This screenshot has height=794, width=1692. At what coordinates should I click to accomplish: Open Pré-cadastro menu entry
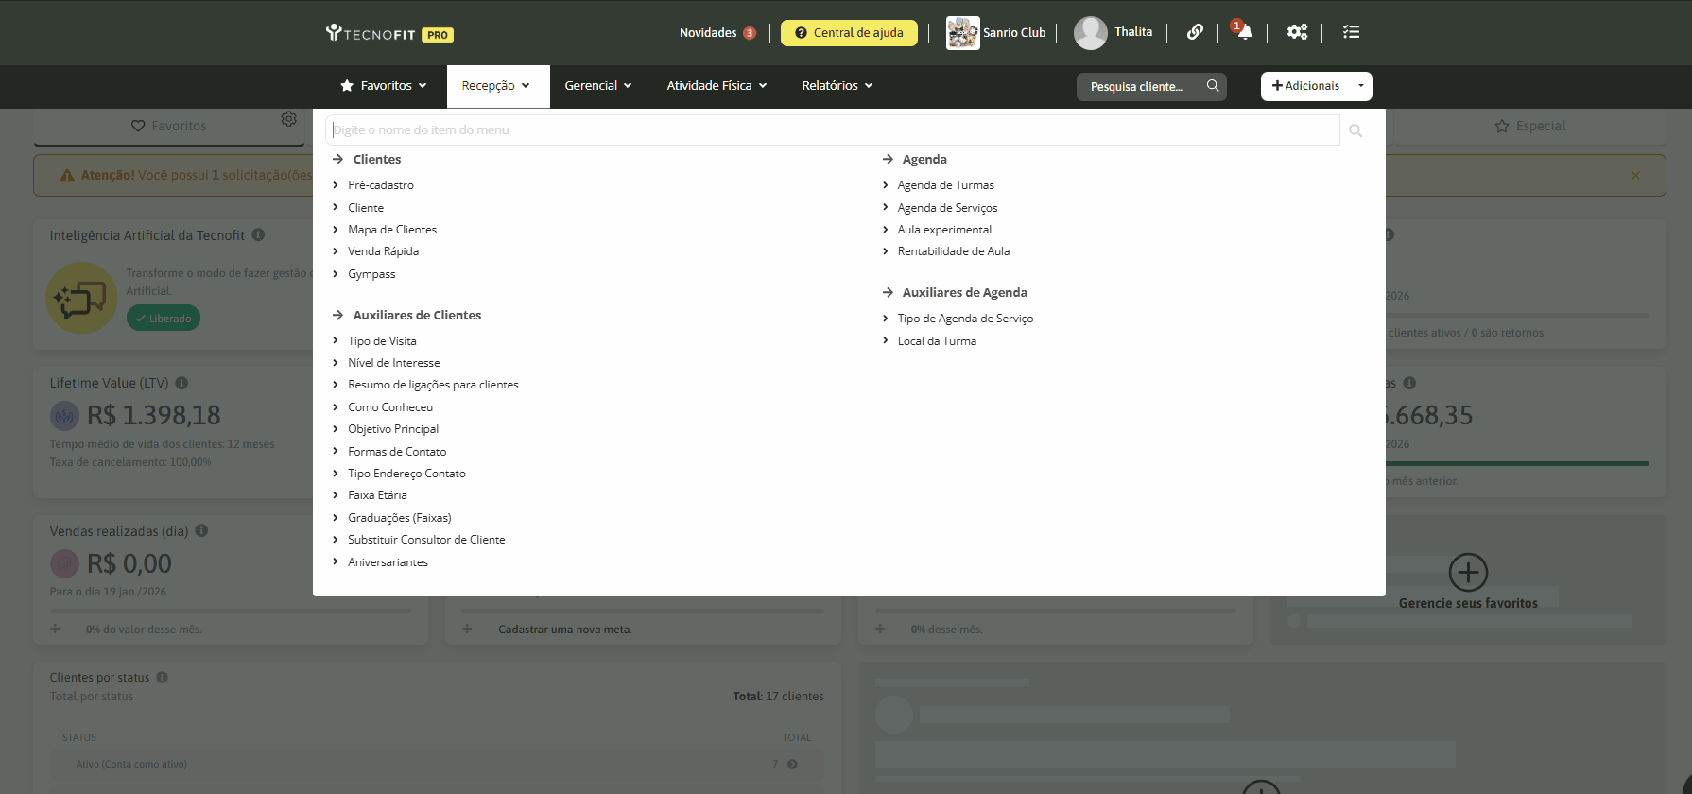pos(381,185)
